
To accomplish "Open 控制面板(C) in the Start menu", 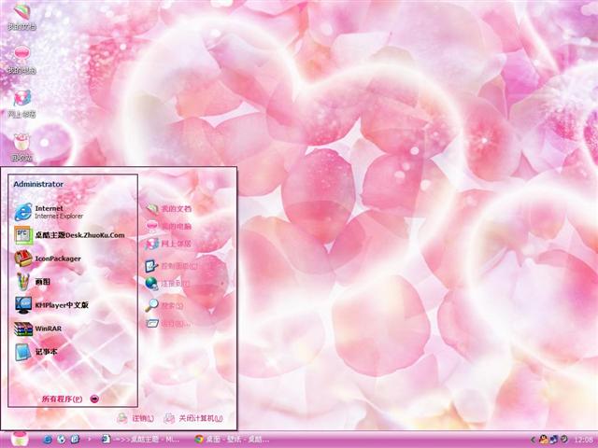I will point(171,266).
